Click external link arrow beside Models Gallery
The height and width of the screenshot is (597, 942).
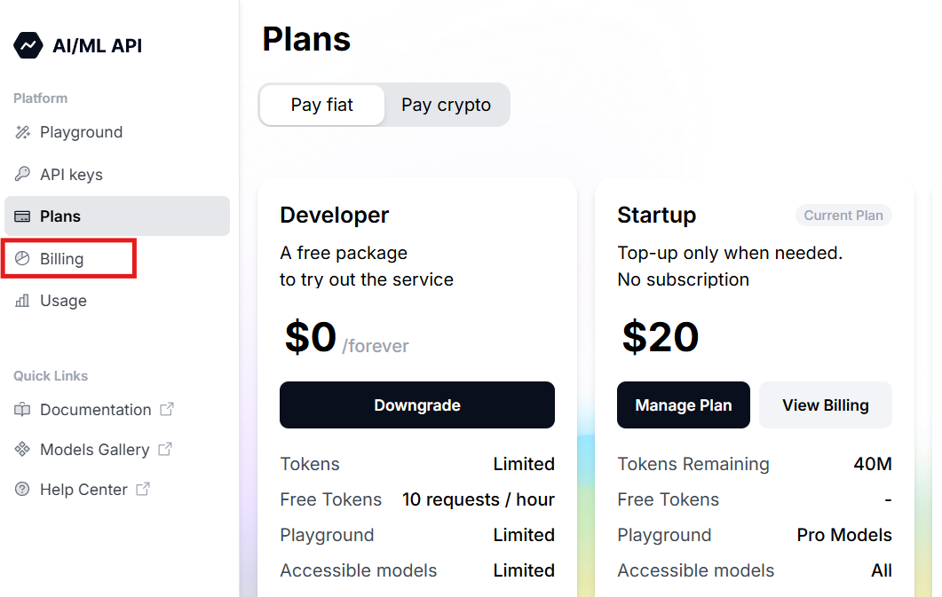click(x=165, y=449)
